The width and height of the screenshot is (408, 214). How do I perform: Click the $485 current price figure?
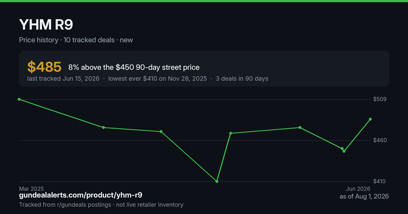click(x=44, y=67)
